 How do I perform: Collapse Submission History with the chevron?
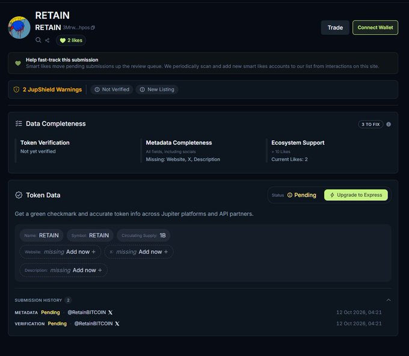coord(389,300)
